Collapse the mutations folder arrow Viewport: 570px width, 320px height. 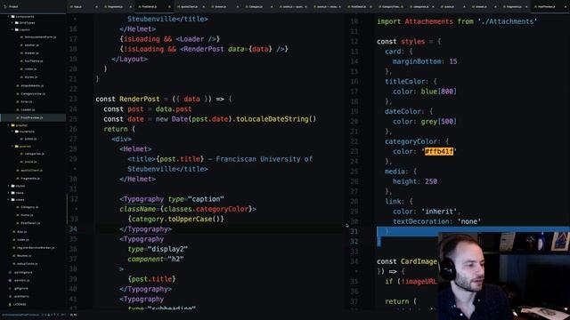12,132
